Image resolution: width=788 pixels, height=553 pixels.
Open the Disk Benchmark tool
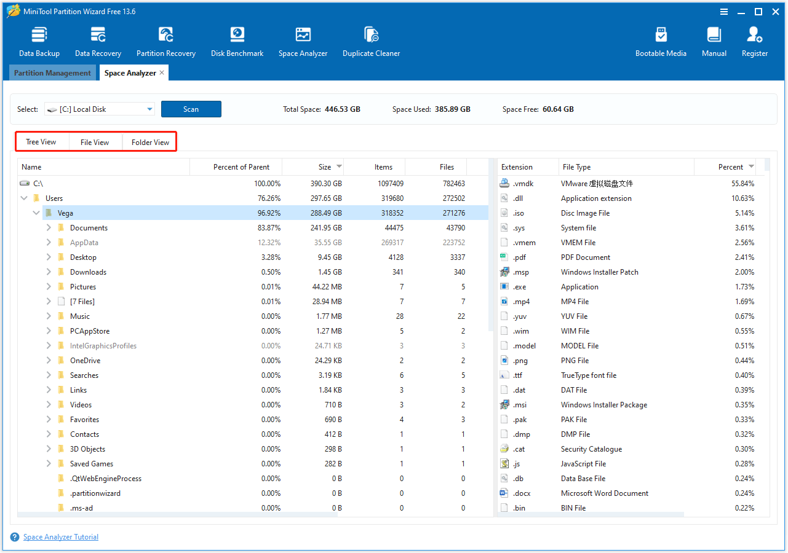237,41
